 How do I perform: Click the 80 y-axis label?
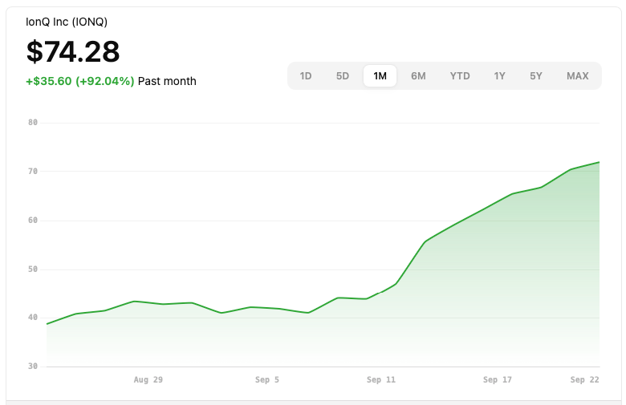click(33, 123)
